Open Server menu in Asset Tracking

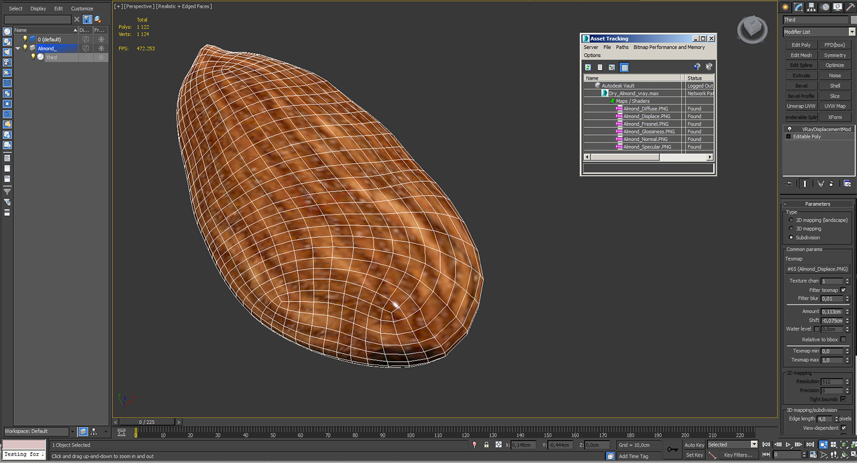(x=591, y=47)
